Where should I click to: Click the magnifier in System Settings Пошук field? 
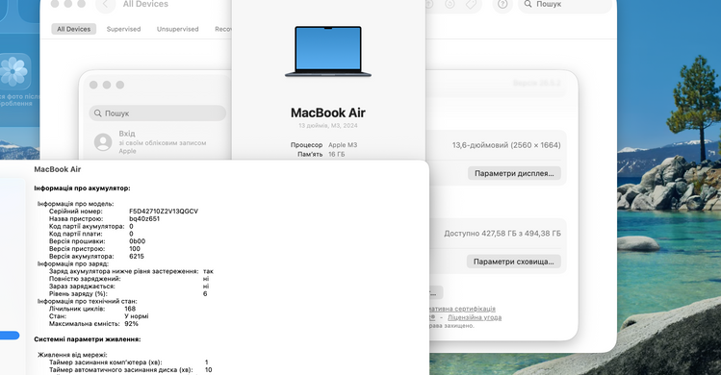tap(97, 113)
